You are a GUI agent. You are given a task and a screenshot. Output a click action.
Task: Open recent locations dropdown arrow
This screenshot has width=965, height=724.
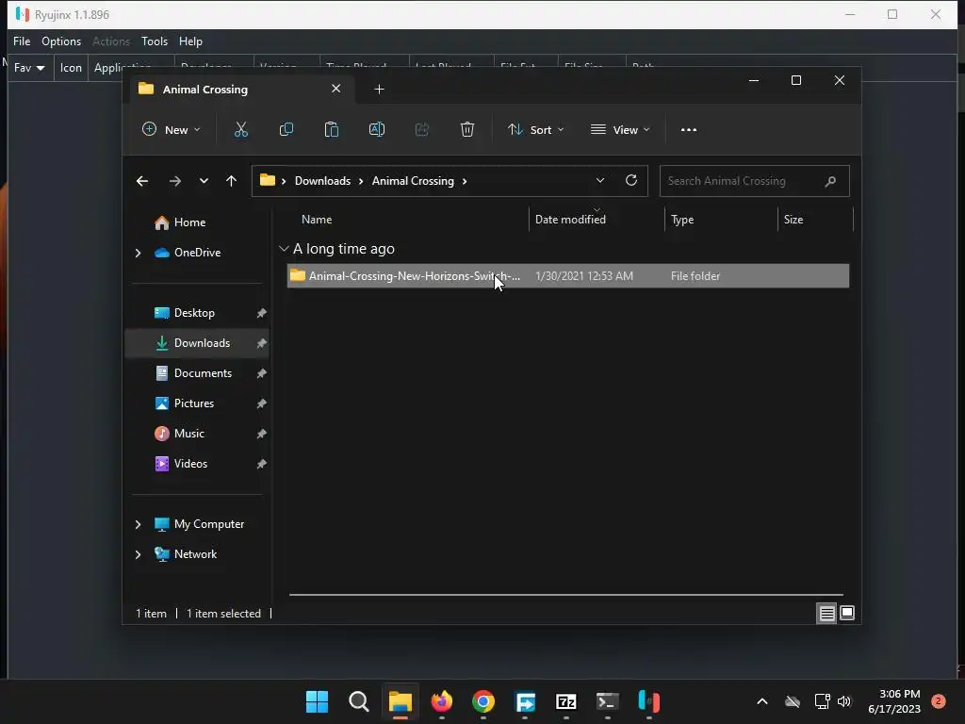point(204,181)
